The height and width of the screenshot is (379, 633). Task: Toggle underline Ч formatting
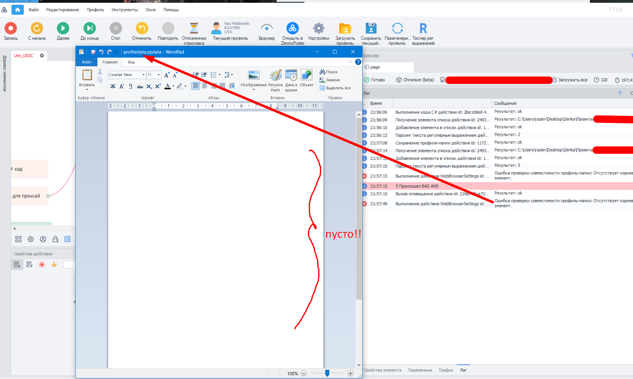pos(131,87)
